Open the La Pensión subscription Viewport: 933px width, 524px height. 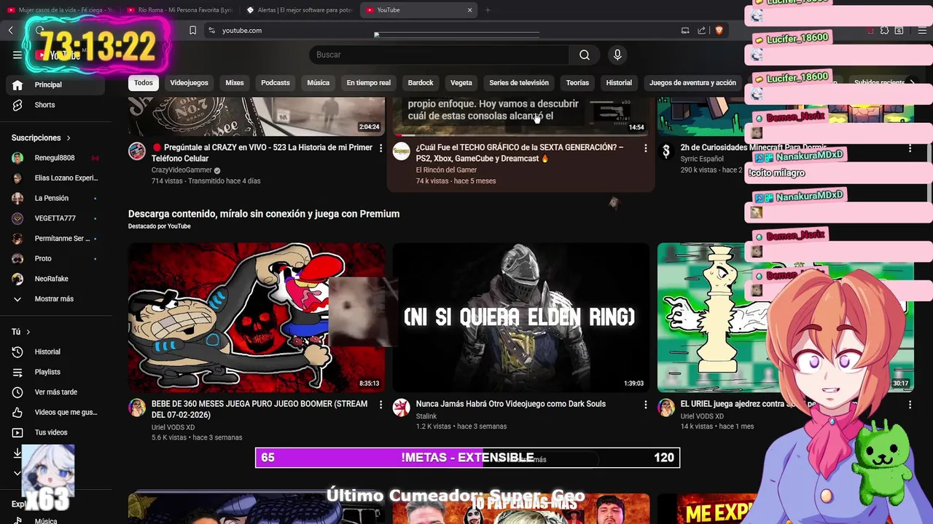click(52, 198)
